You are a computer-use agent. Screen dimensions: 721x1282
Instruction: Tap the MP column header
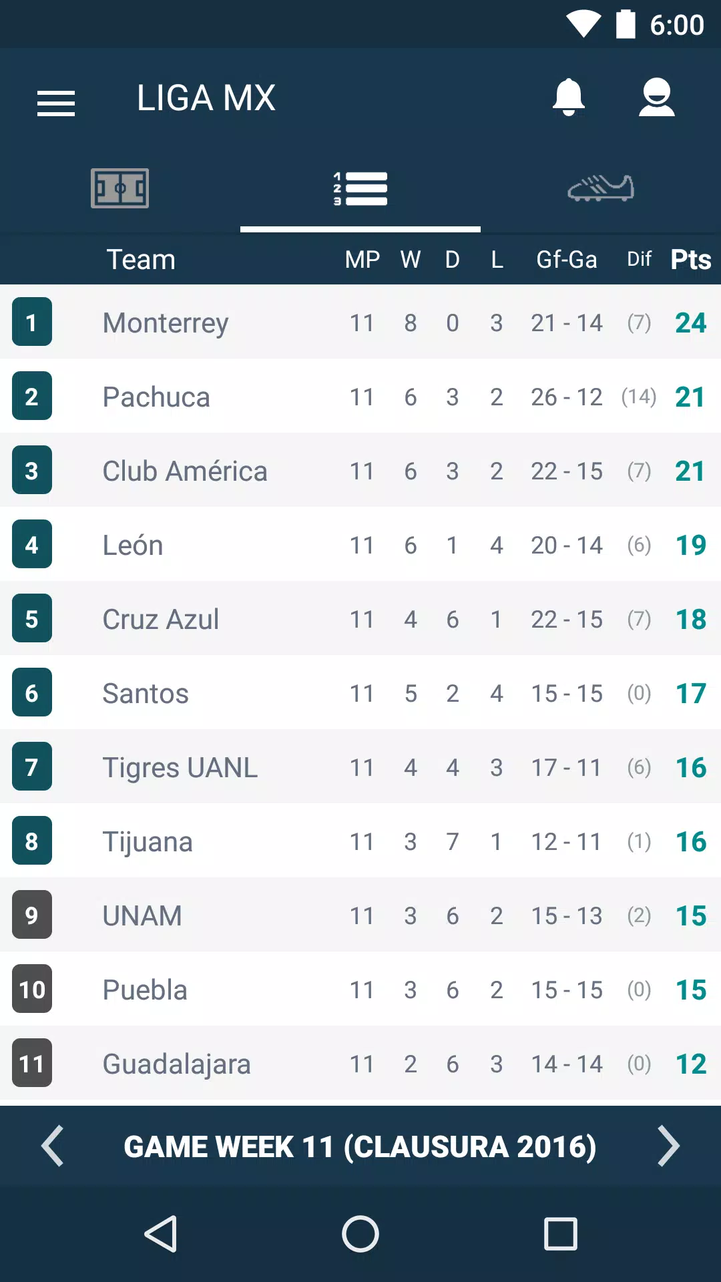pos(361,259)
